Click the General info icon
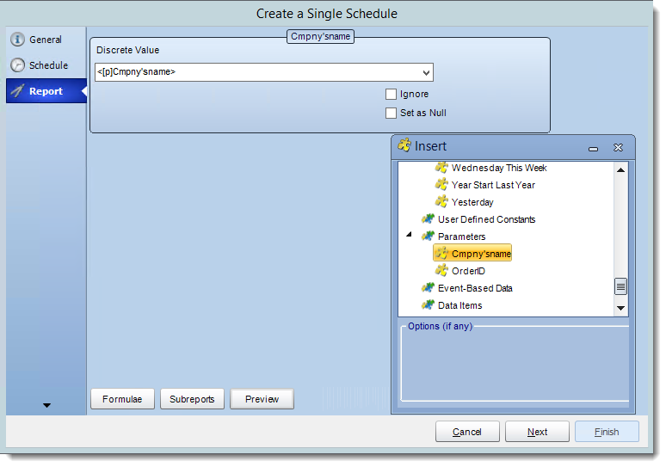 (x=17, y=40)
